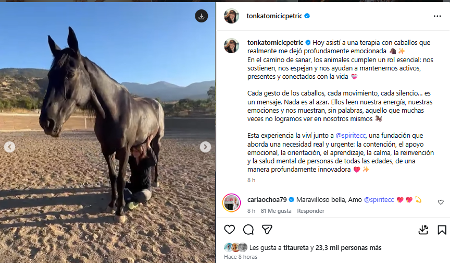Like the post with the heart icon

(229, 230)
